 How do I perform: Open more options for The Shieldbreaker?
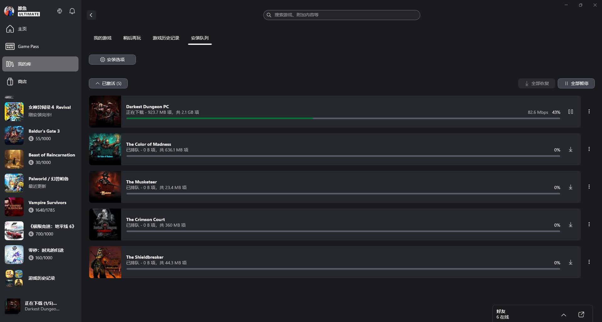point(589,262)
